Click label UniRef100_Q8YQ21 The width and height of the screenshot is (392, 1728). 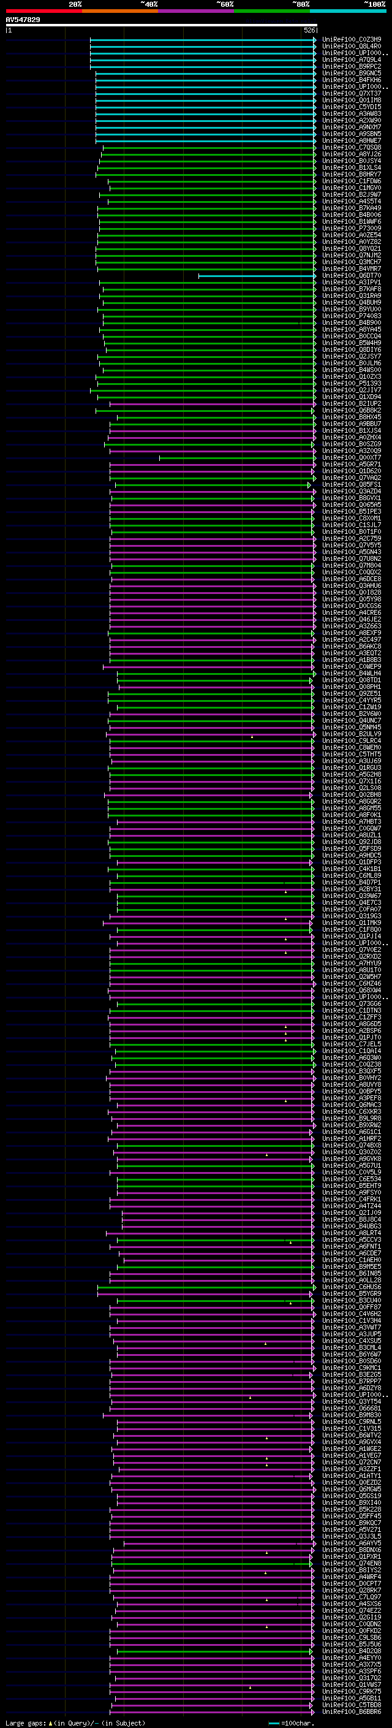pos(352,248)
